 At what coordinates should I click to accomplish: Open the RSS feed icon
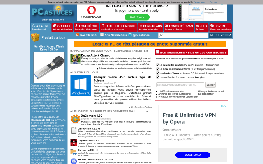tap(77, 35)
